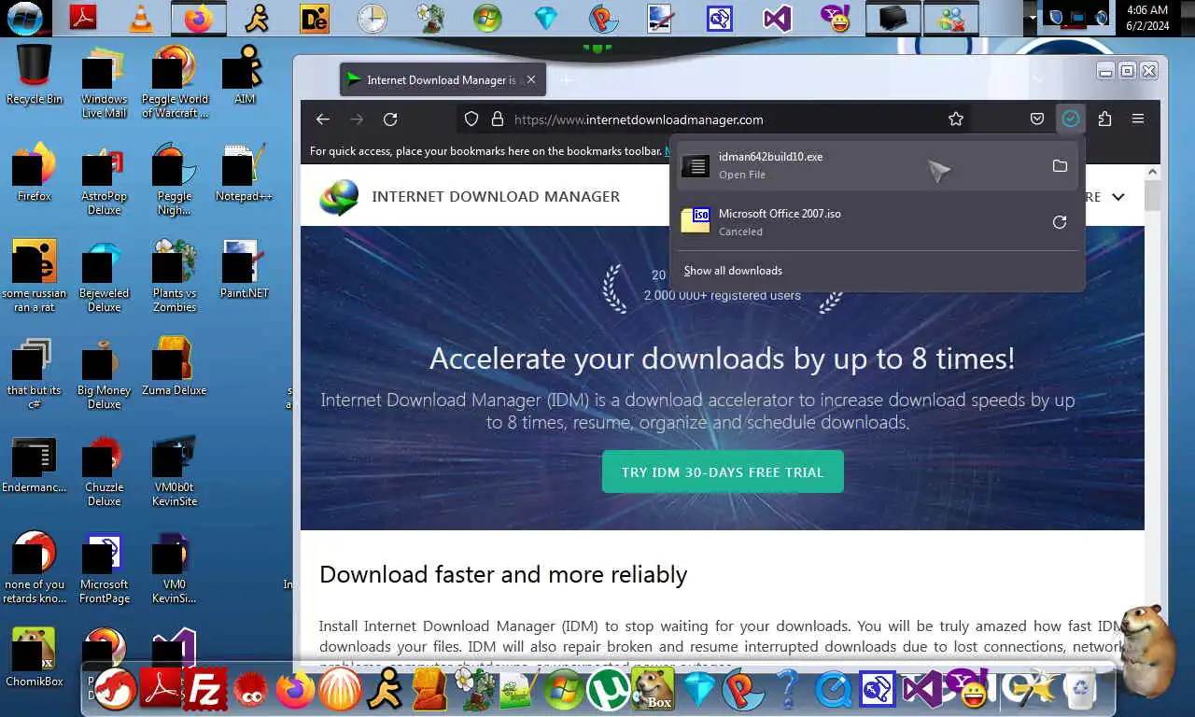Viewport: 1195px width, 717px height.
Task: Open Notepad++ desktop shortcut
Action: 244,171
